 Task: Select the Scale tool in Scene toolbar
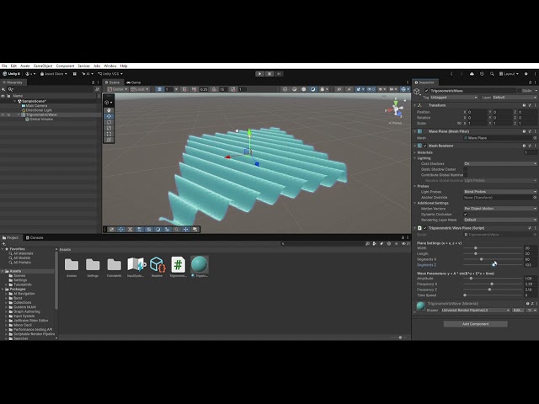(x=109, y=128)
